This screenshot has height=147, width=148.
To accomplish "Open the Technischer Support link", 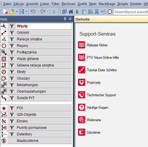I will (101, 95).
